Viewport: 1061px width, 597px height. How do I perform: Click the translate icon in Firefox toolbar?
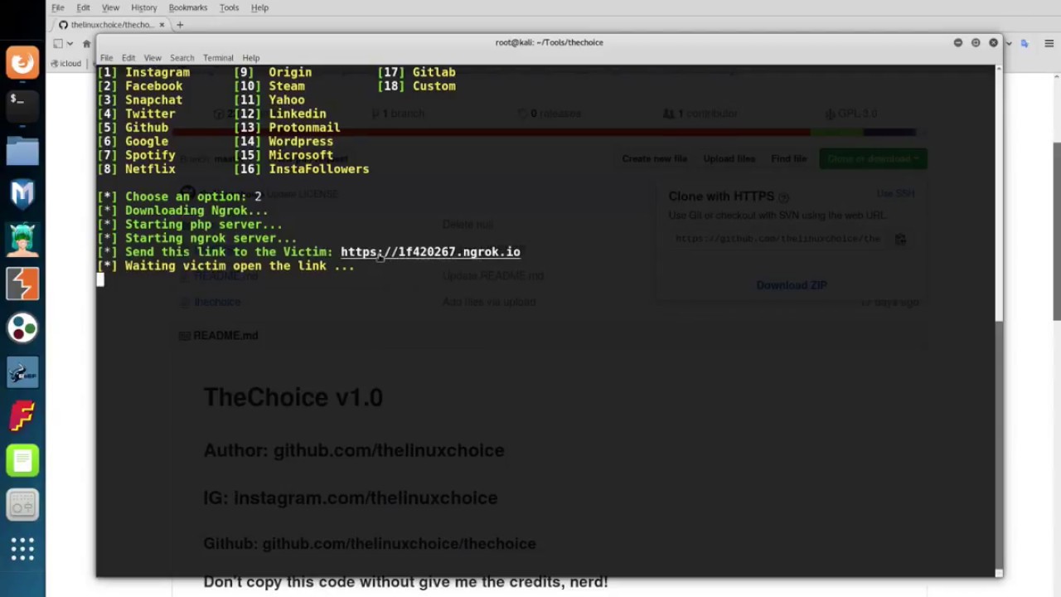1025,43
